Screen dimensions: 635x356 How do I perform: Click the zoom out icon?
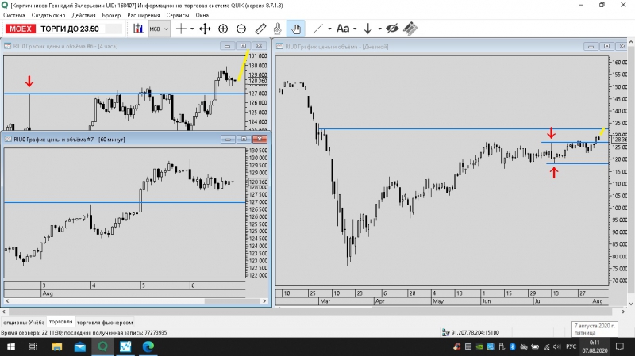coord(241,29)
